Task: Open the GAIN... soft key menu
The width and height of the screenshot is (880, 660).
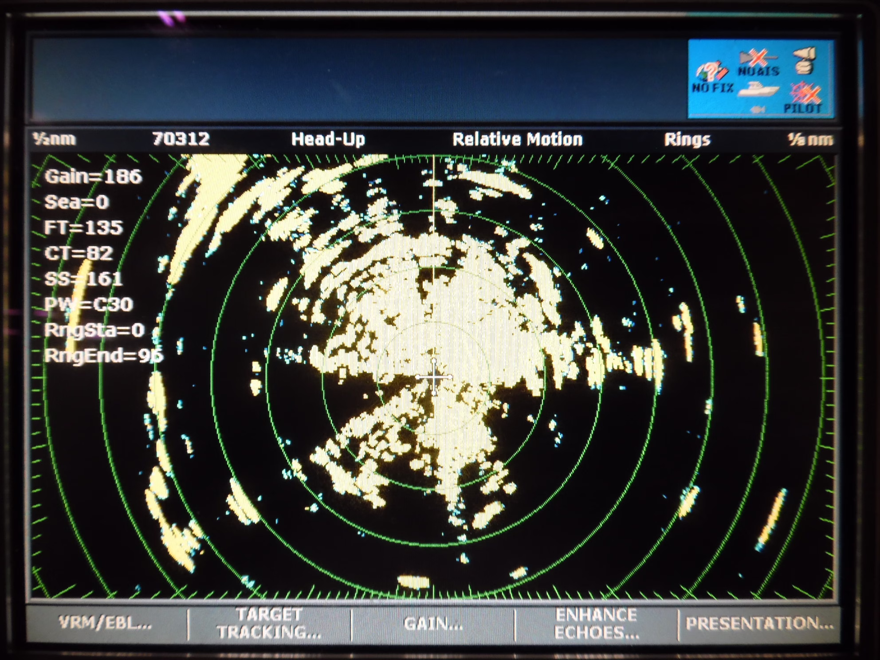Action: (x=433, y=624)
